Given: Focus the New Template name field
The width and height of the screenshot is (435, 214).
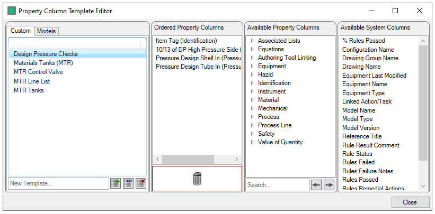Looking at the screenshot, I should coord(58,183).
